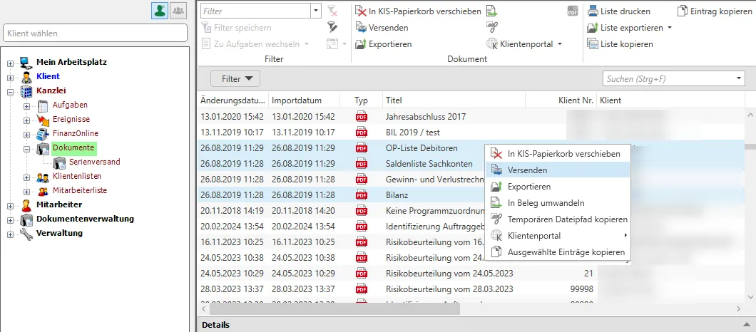
Task: Click the PDF icon of Jahresabschluss 2017 row
Action: 361,117
